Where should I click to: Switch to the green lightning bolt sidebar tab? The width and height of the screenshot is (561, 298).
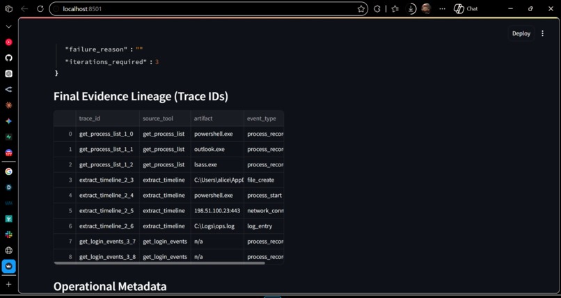8,137
